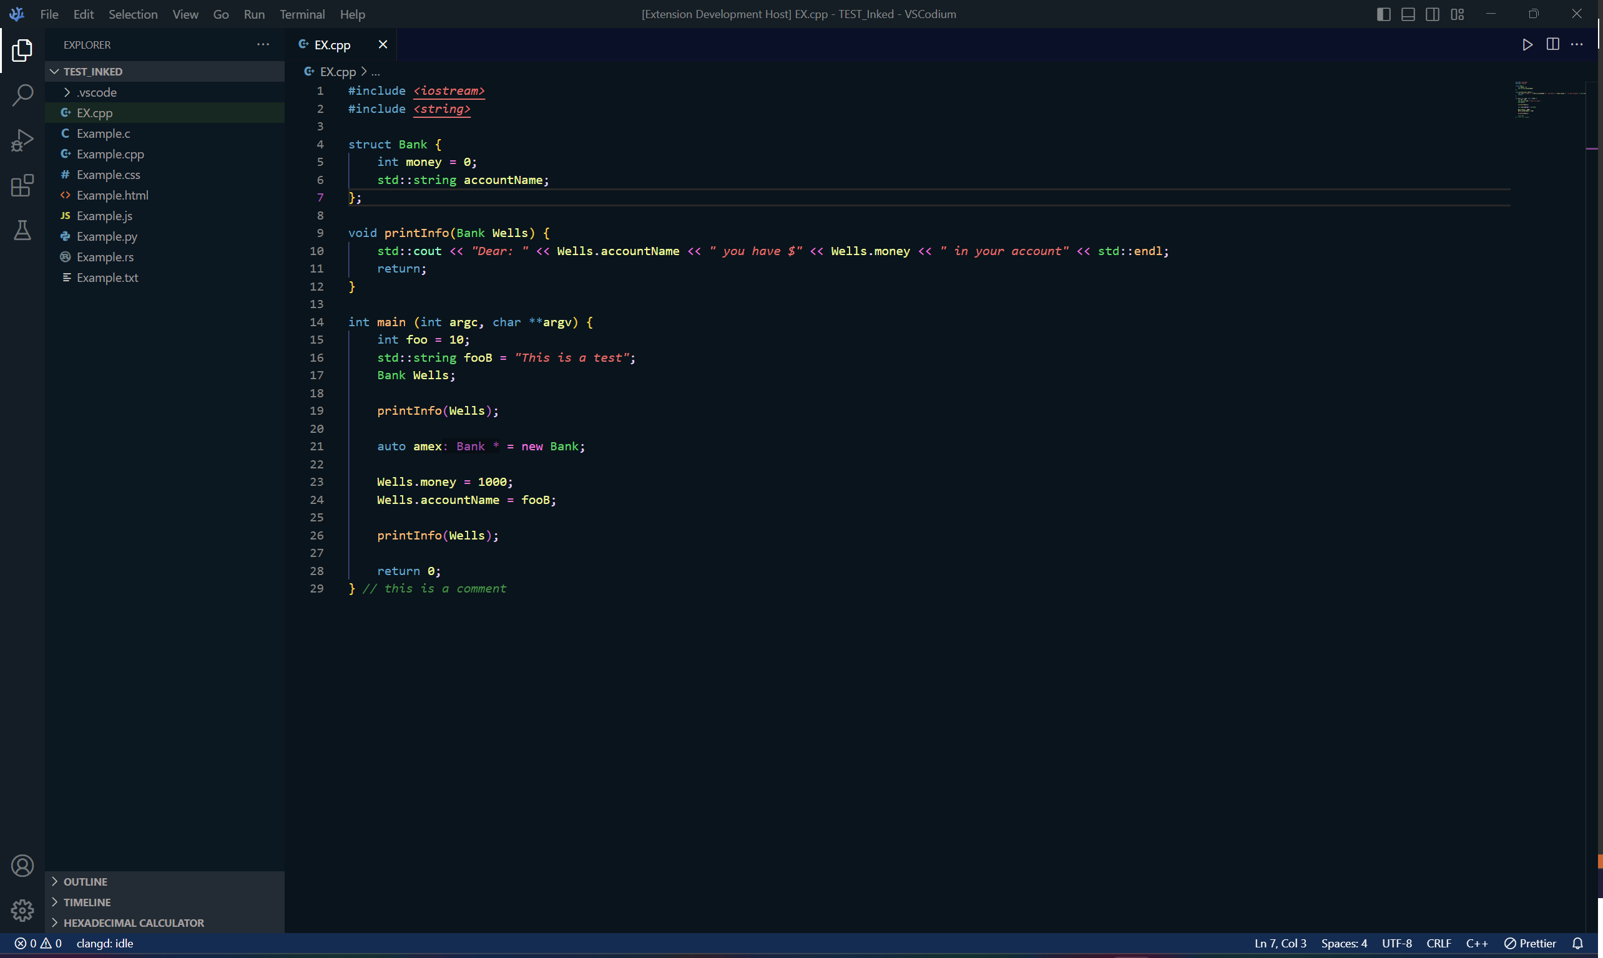Open the breadcrumb ellipsis symbol dropdown
Screen dimensions: 1603x958
pyautogui.click(x=375, y=72)
